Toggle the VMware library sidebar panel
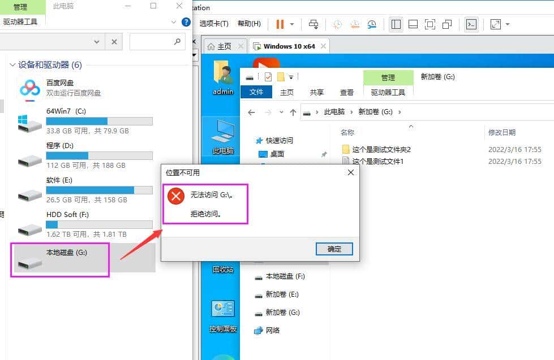The image size is (554, 360). 396,24
